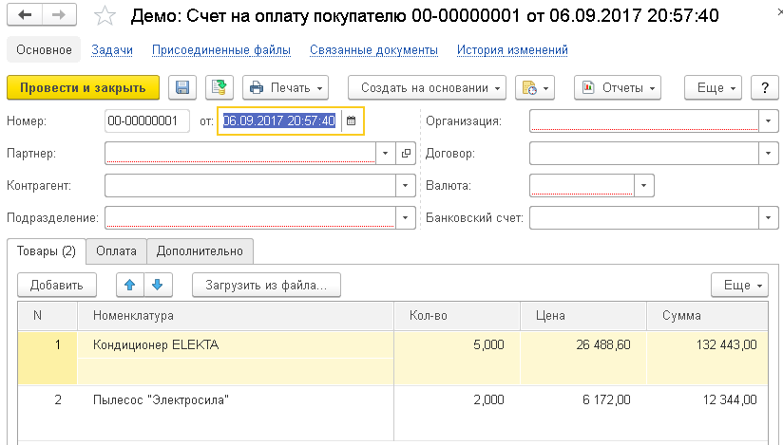Navigate back using the left arrow
This screenshot has width=783, height=445.
[26, 16]
